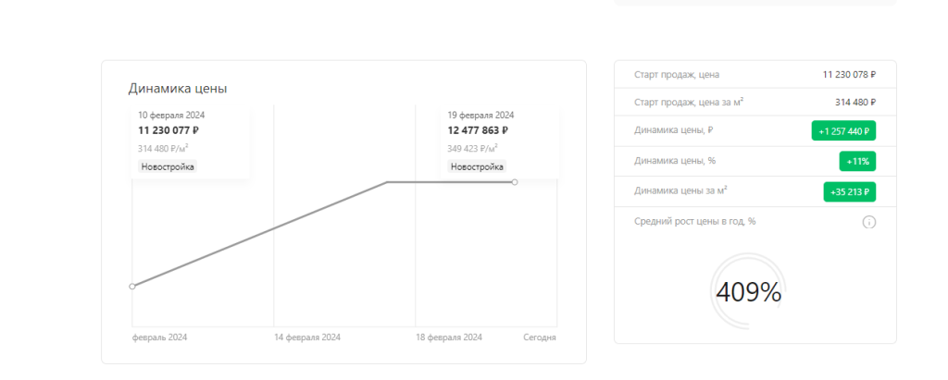This screenshot has width=948, height=380.
Task: Click the +35 213 ₽ green badge
Action: [x=850, y=192]
